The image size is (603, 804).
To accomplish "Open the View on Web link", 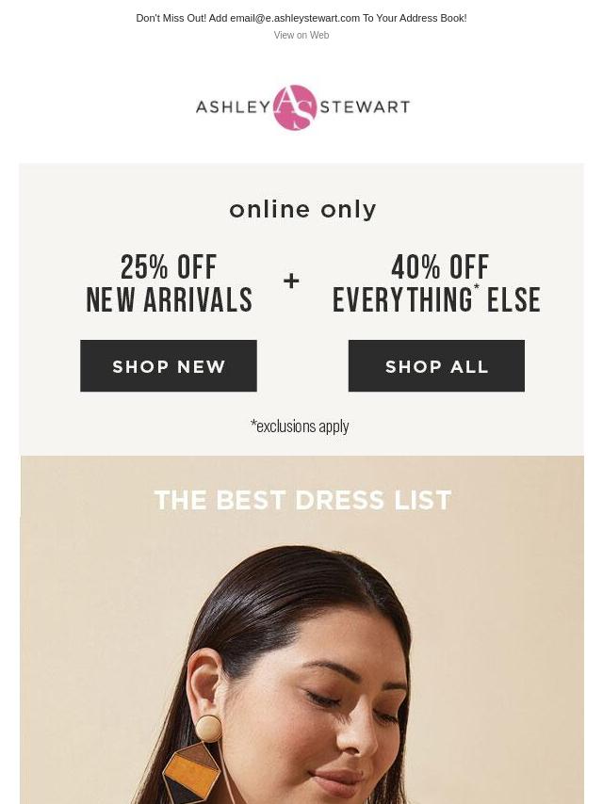I will pos(301,35).
